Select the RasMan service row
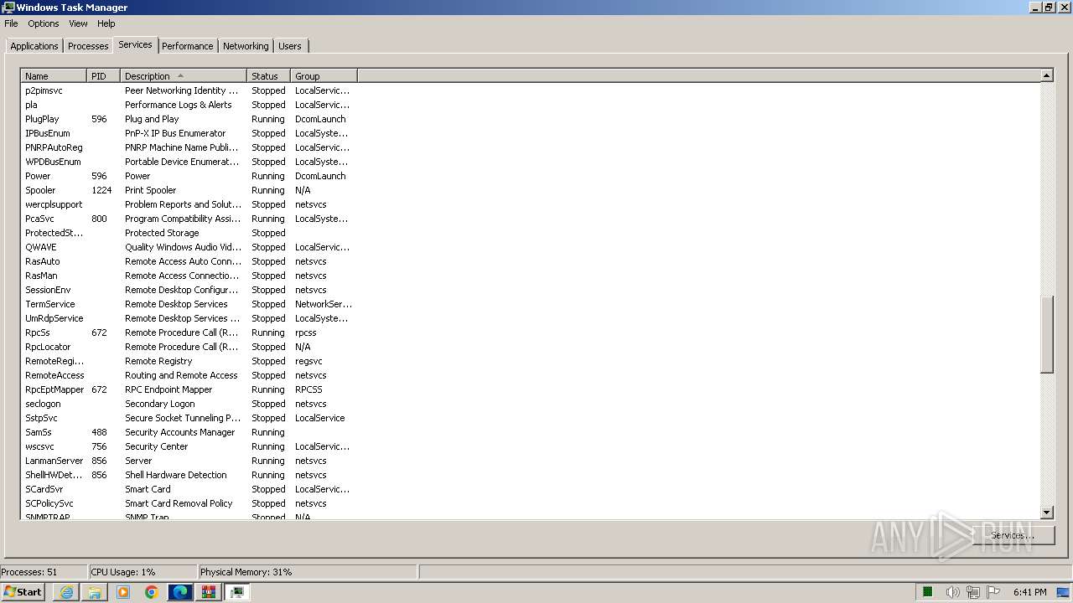1073x603 pixels. click(189, 276)
